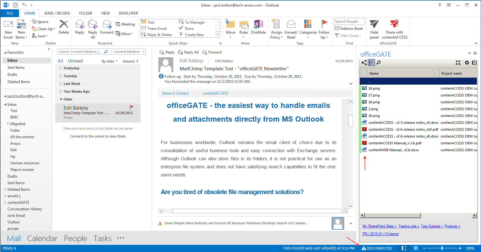Switch officeGATE to tree structure view

click(364, 63)
